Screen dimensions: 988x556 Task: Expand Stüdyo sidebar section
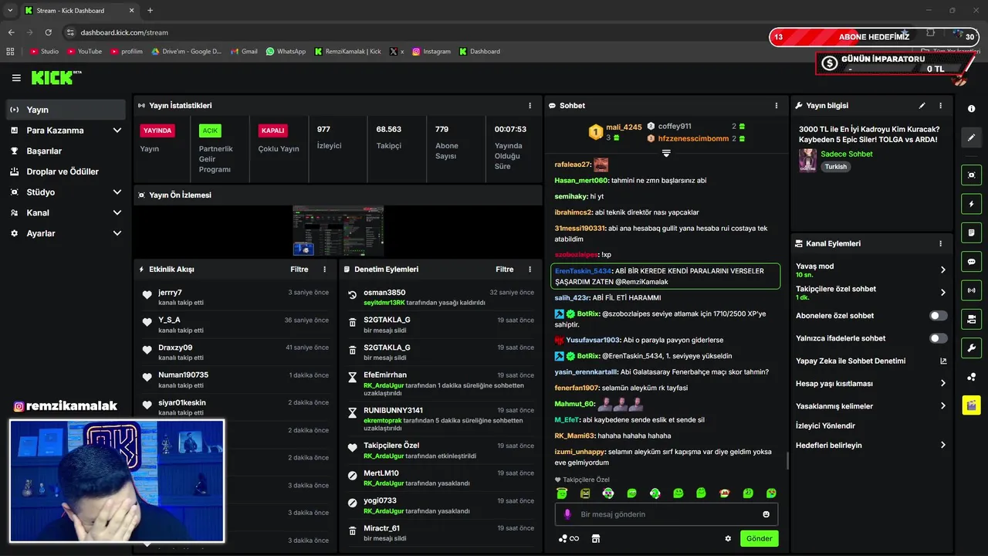117,192
